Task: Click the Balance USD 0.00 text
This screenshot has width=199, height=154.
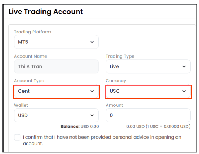Action: (80, 127)
